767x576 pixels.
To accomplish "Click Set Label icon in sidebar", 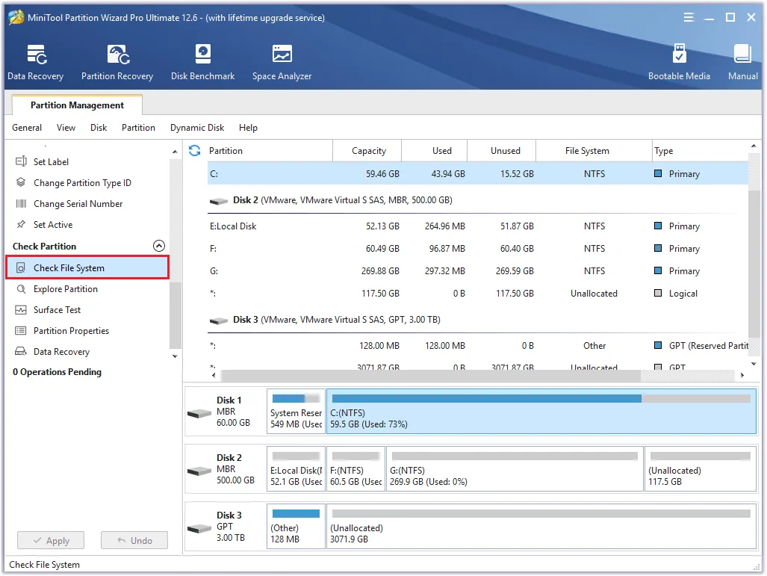I will [x=21, y=161].
